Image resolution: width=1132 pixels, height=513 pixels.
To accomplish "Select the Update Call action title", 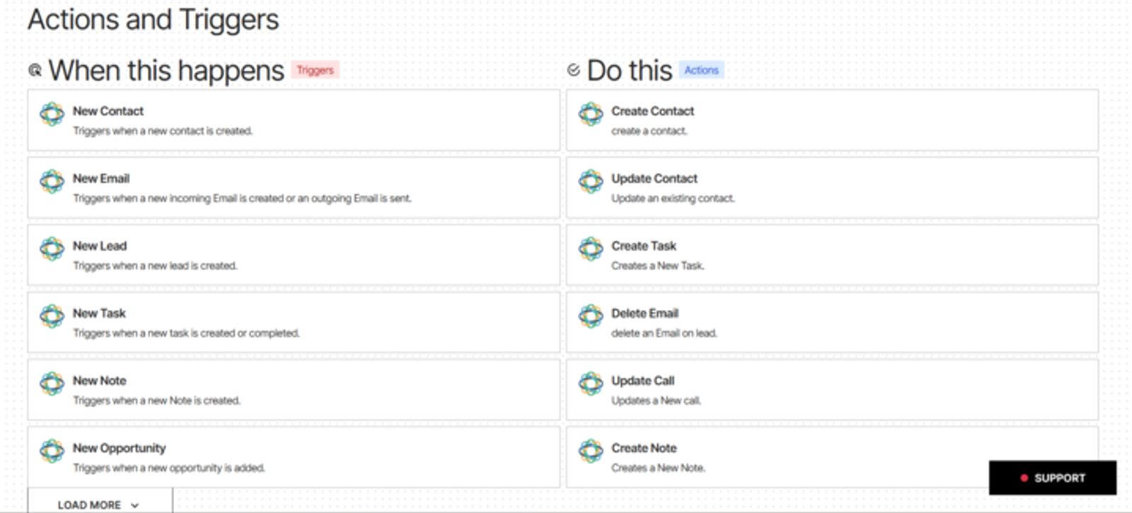I will [643, 381].
